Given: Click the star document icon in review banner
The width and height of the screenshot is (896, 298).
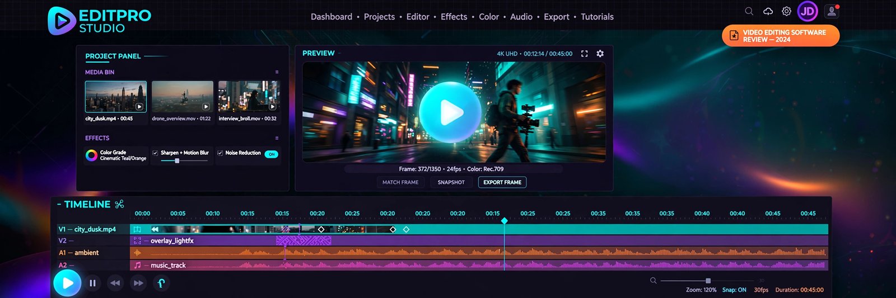Looking at the screenshot, I should (734, 36).
